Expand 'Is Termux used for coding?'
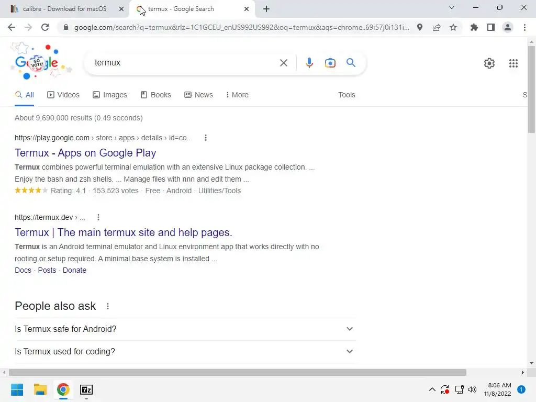Viewport: 536px width, 402px height. [x=185, y=351]
